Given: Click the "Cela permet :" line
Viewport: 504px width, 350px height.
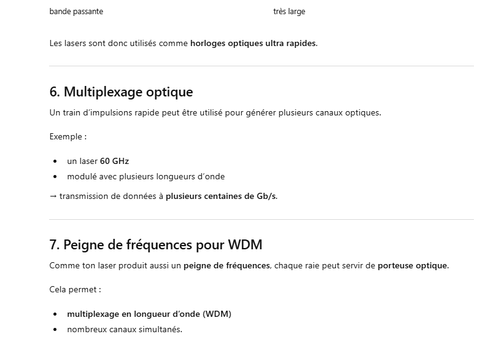Looking at the screenshot, I should tap(75, 290).
